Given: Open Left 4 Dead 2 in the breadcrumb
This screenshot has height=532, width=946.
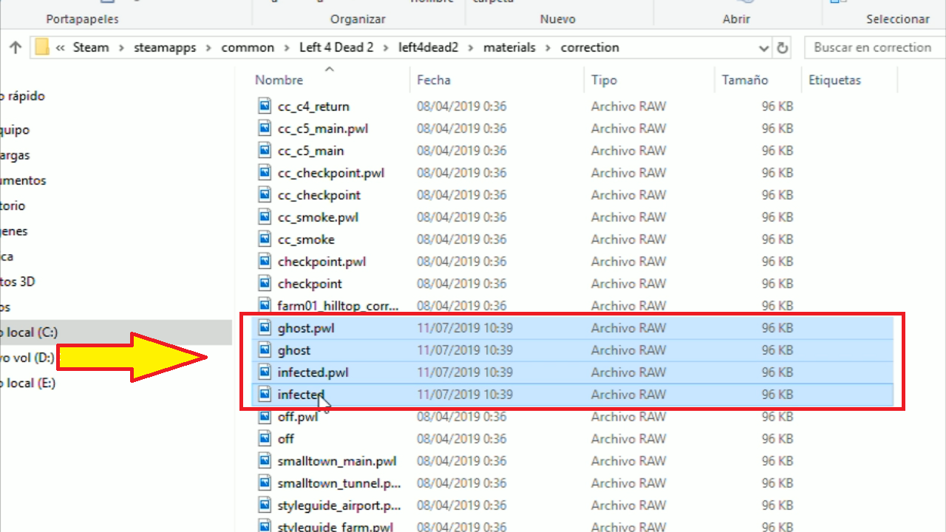Looking at the screenshot, I should (x=336, y=47).
